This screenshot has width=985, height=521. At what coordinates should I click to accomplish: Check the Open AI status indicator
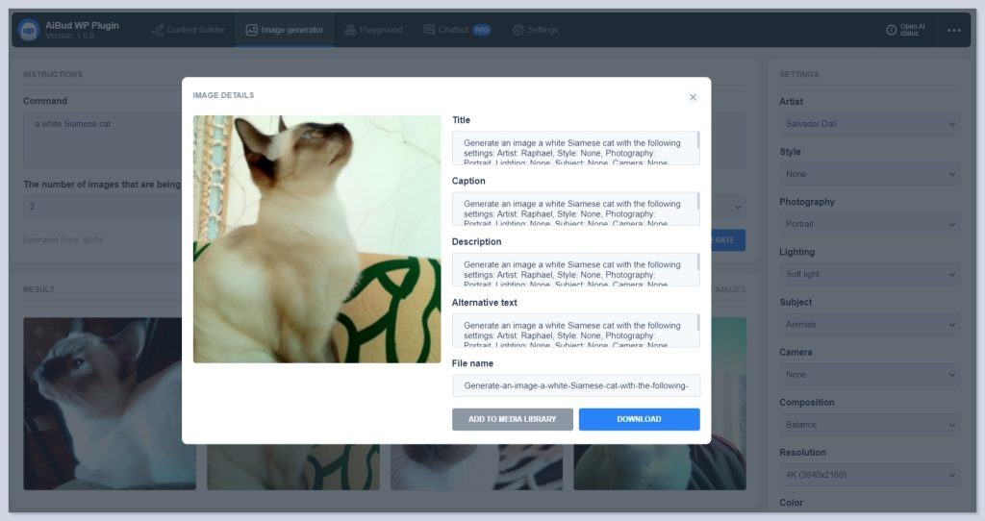pos(905,30)
